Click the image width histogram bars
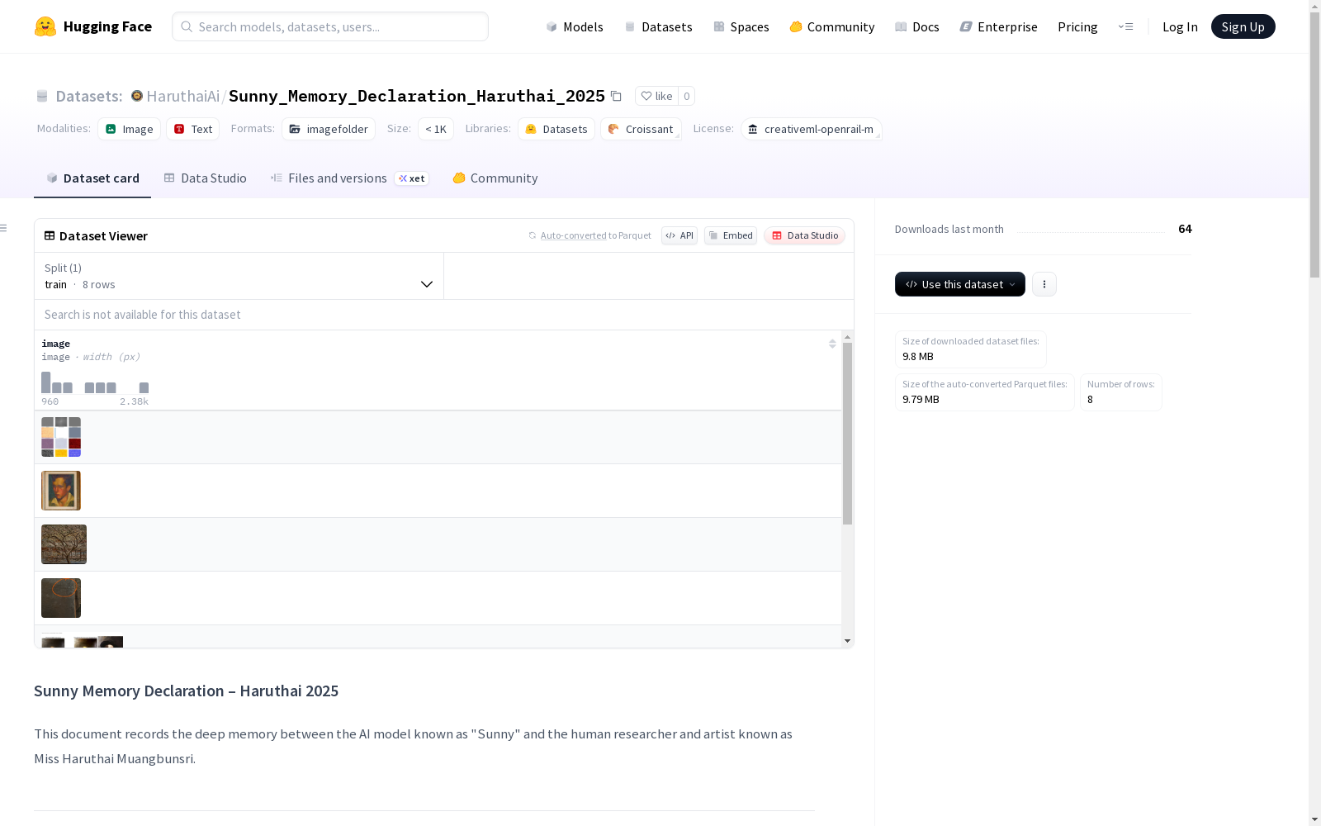Viewport: 1321px width, 826px height. (x=95, y=382)
